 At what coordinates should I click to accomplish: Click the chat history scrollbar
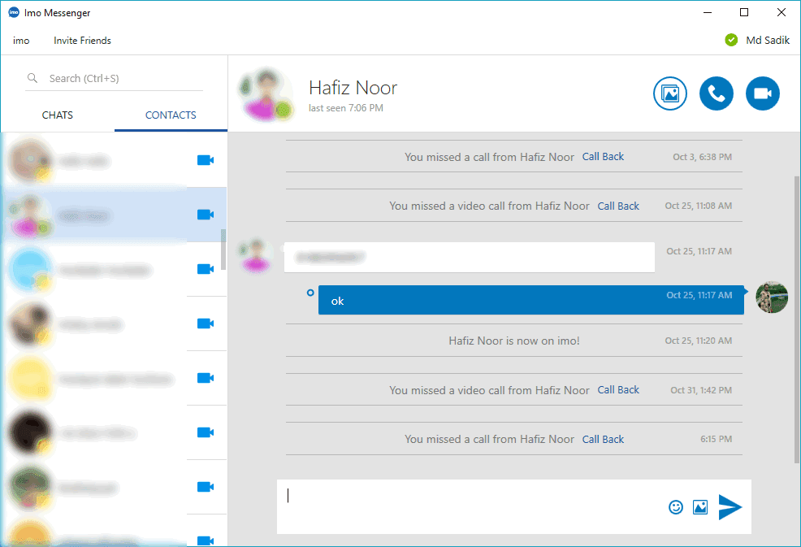click(796, 320)
